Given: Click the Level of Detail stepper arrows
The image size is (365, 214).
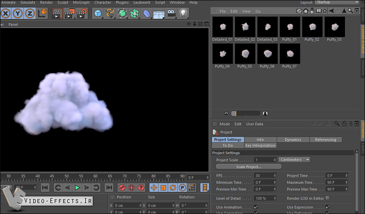Looking at the screenshot, I should 275,198.
